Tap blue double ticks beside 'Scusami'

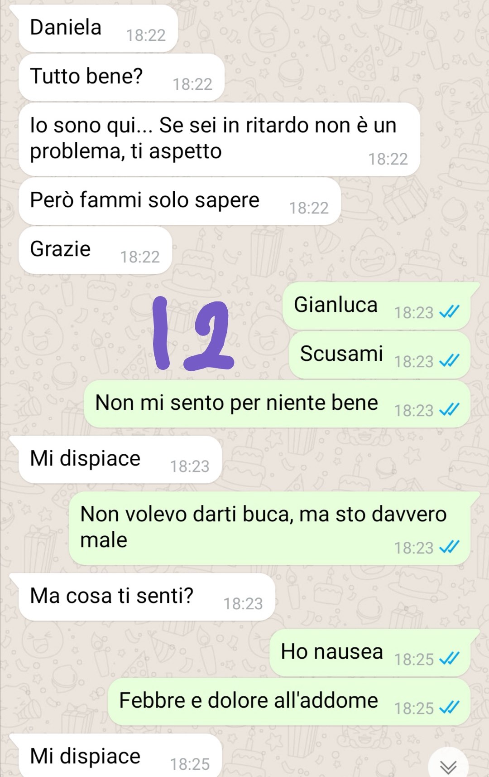pos(450,360)
